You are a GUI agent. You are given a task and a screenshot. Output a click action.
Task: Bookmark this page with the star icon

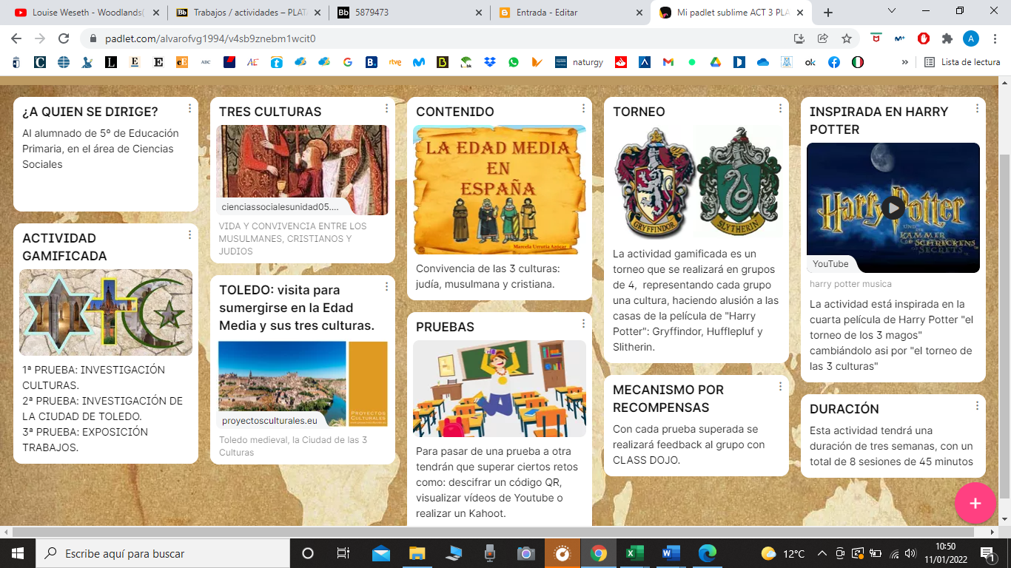click(846, 38)
